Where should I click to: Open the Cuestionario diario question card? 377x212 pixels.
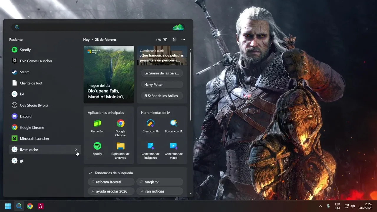pyautogui.click(x=162, y=56)
